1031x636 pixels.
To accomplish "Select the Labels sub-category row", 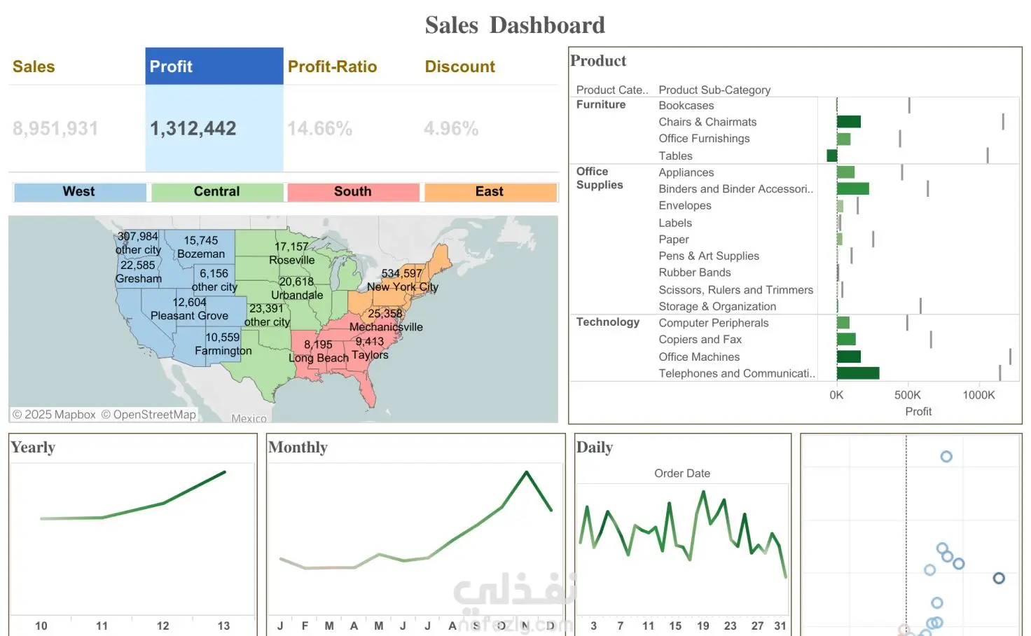I will click(675, 223).
